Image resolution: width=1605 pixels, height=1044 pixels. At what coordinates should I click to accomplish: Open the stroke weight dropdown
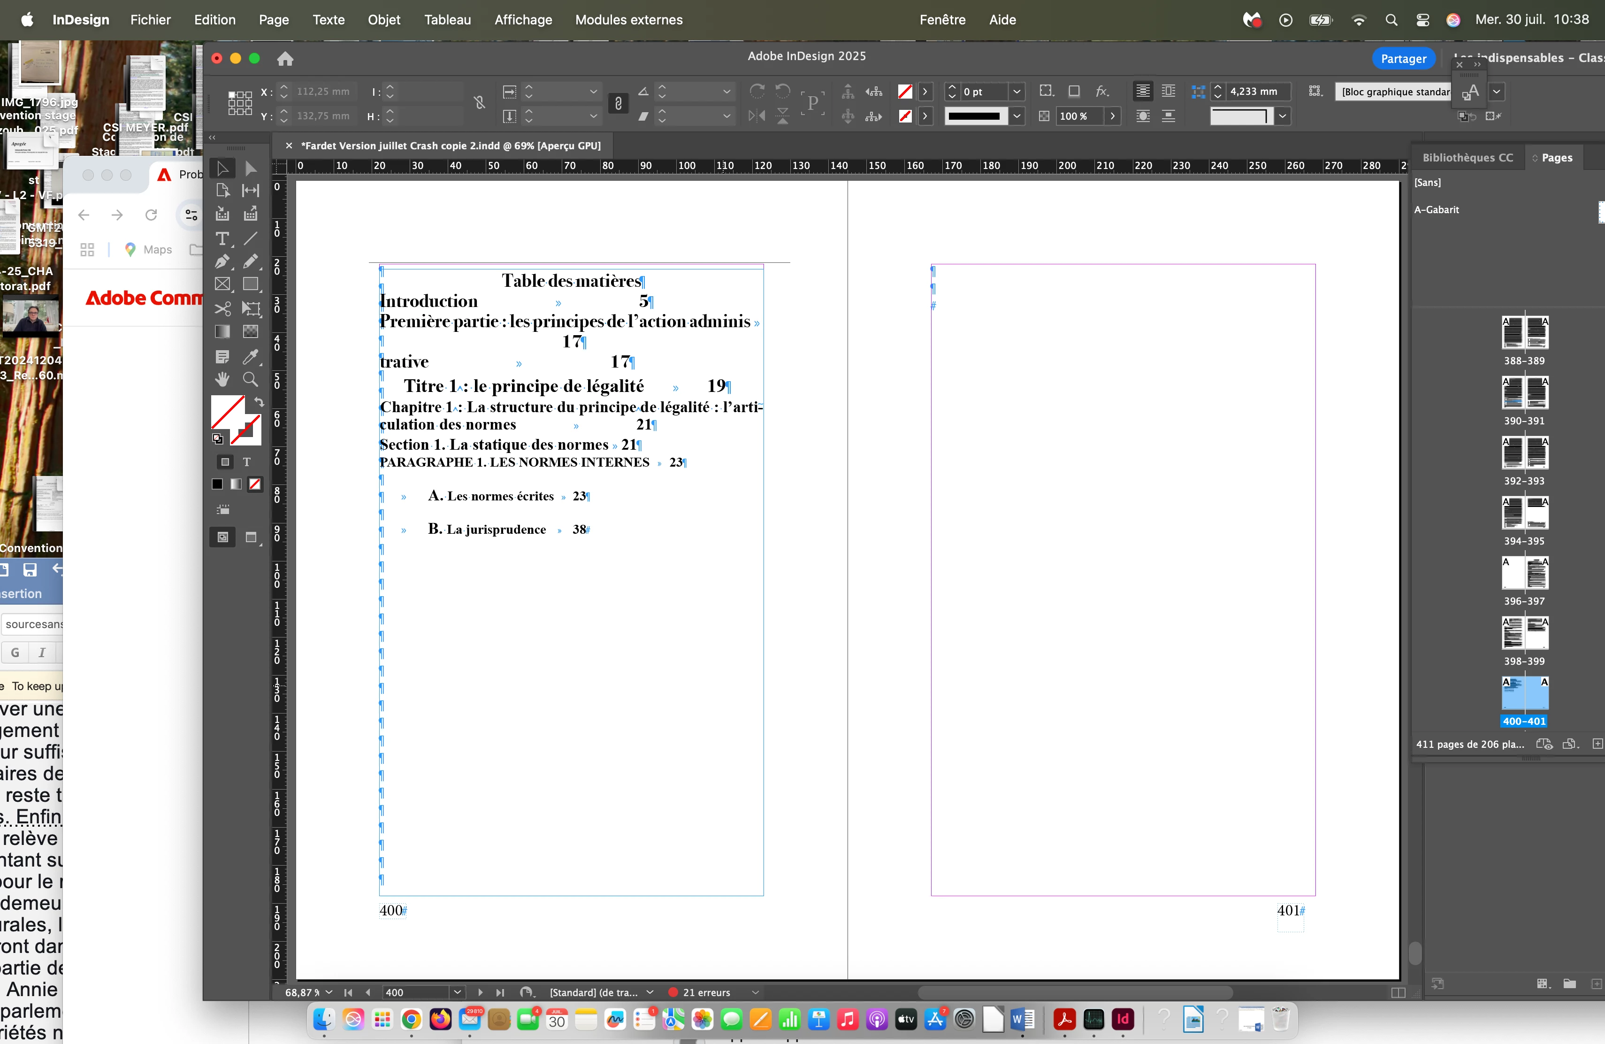(1017, 91)
